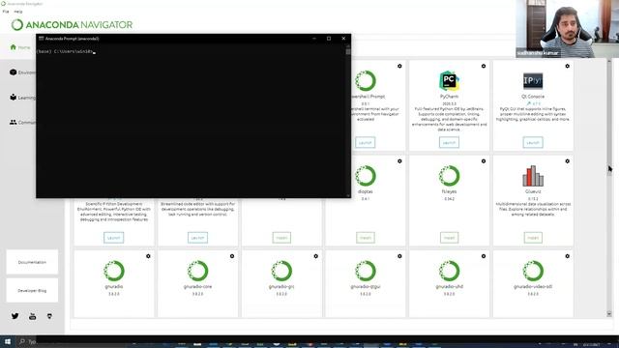
Task: Click the Powershell Prompt tile icon
Action: pos(366,81)
